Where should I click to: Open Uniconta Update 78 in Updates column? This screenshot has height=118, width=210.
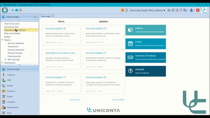pos(96,29)
